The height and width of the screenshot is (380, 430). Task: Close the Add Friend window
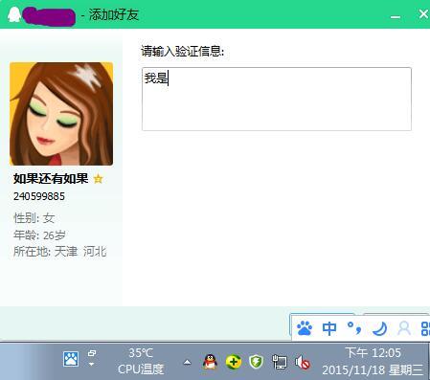coord(423,14)
